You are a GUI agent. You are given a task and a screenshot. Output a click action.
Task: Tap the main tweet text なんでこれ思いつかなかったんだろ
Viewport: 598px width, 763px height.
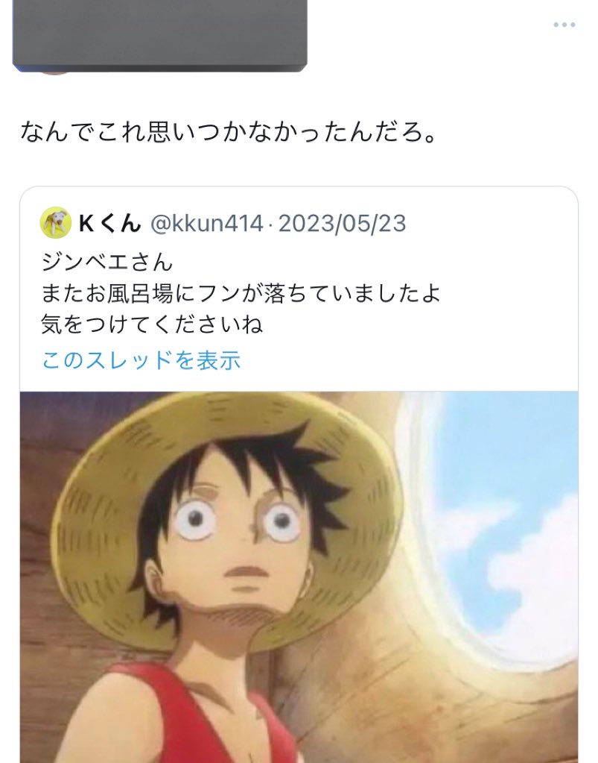pyautogui.click(x=229, y=132)
